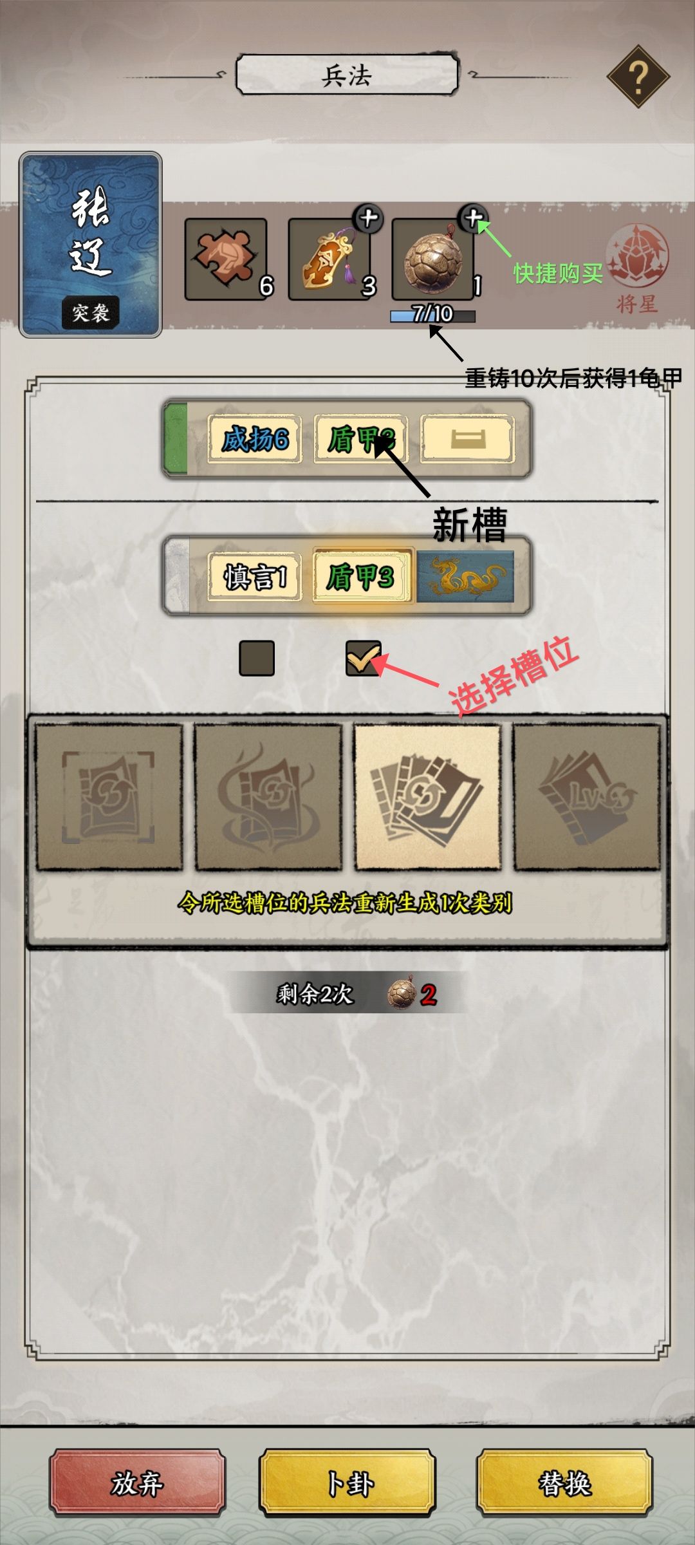Tap the 威扬6 skill slot
This screenshot has height=1545, width=695.
(255, 439)
